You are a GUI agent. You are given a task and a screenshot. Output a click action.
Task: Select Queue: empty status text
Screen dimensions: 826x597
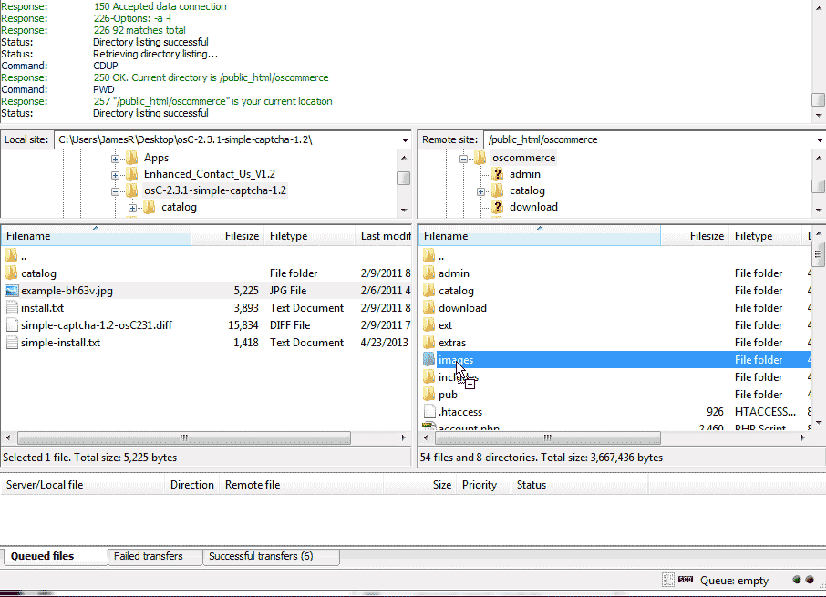click(x=734, y=581)
